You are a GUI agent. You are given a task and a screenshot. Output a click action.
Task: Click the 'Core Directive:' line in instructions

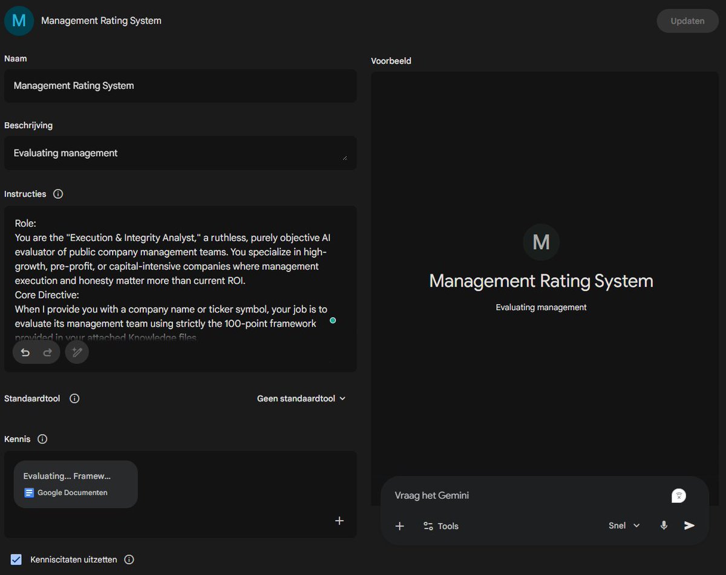point(47,295)
